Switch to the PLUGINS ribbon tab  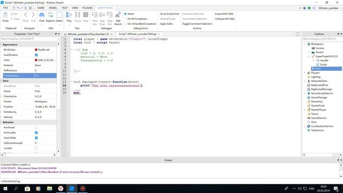87,8
